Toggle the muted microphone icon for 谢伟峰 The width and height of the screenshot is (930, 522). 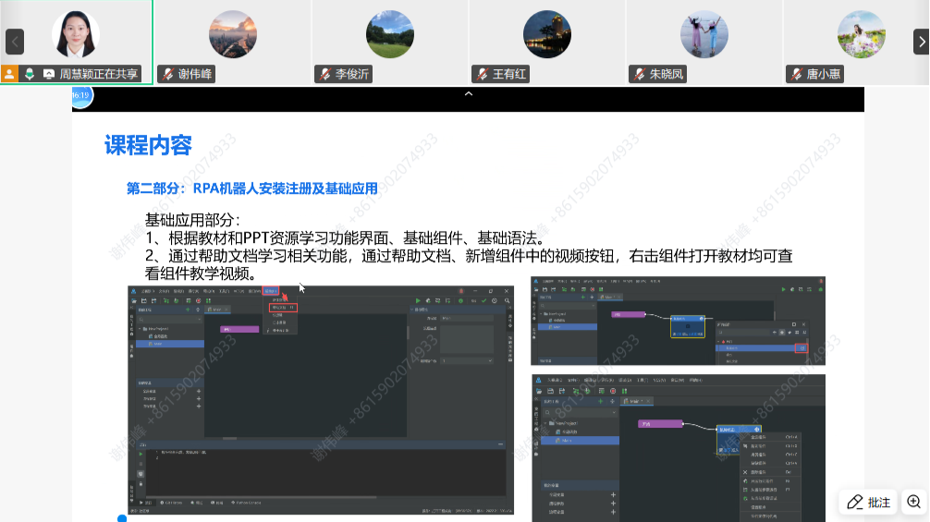click(167, 74)
